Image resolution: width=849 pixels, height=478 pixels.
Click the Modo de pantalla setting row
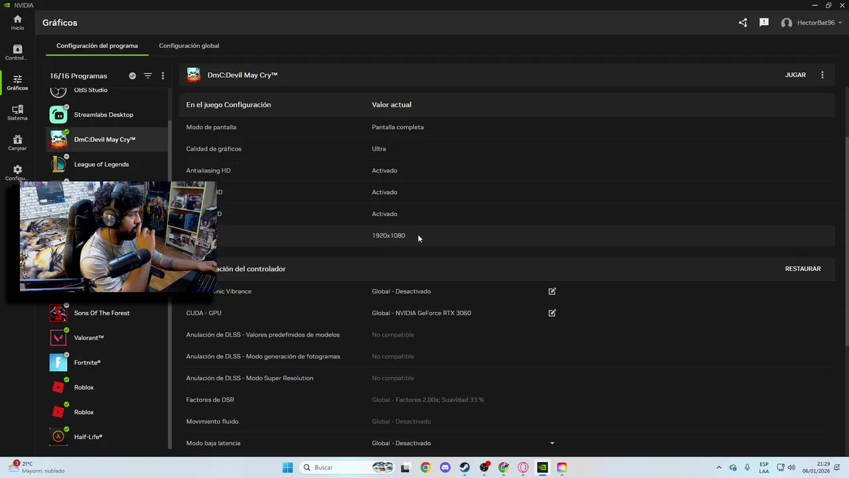pyautogui.click(x=507, y=127)
